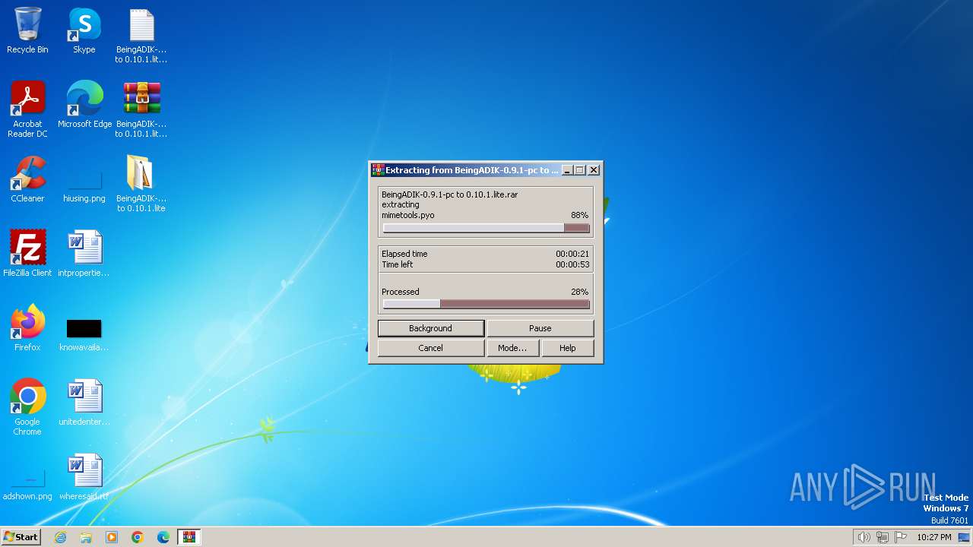Select the BeingADIK WinRAR archive icon

coord(141,109)
